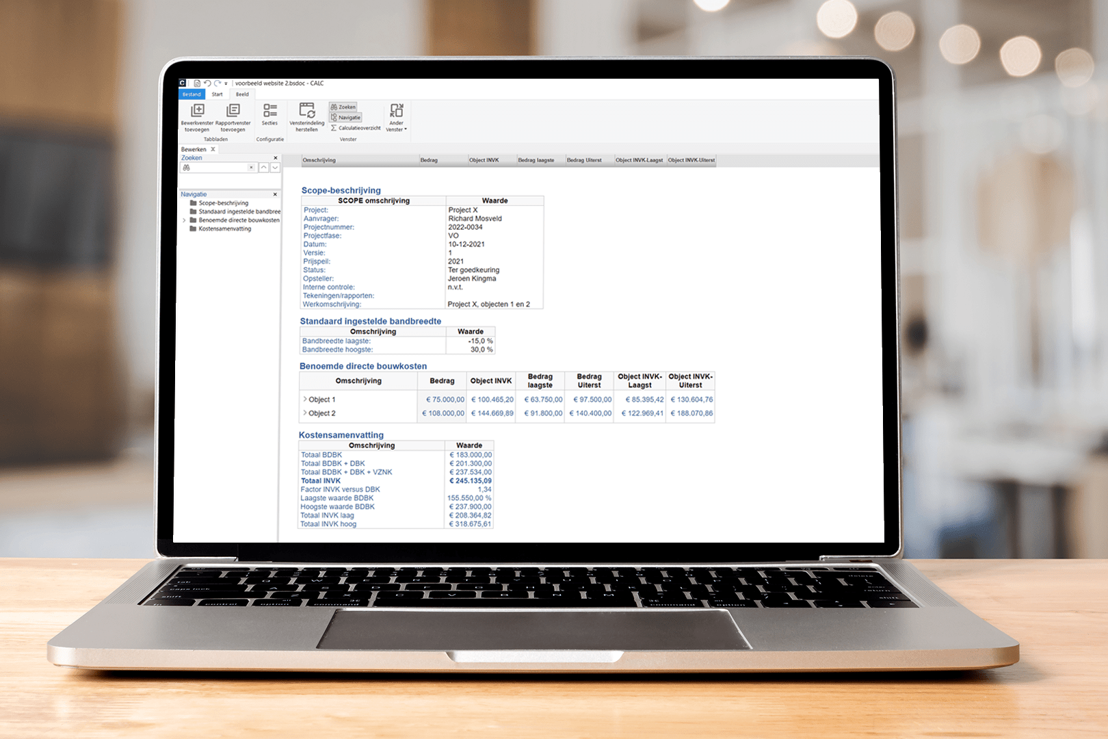Expand Benoemde directe bouwkosten tree node
1108x739 pixels.
click(184, 220)
